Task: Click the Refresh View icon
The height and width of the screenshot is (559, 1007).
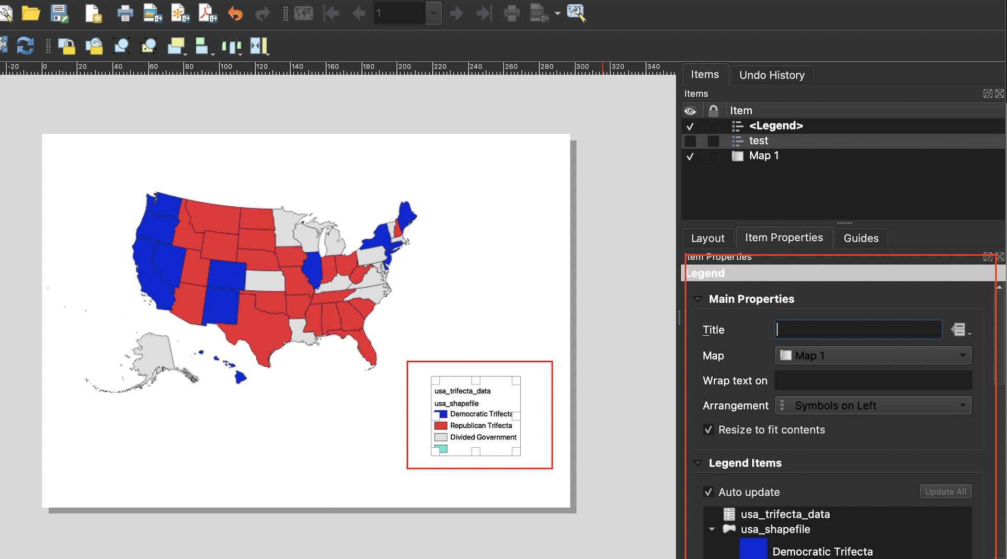Action: 25,46
